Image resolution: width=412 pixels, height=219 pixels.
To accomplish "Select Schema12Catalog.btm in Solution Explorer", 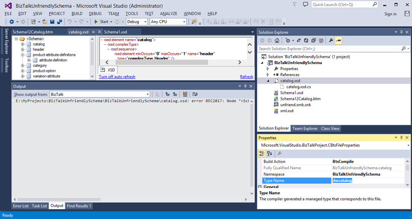I will click(300, 99).
